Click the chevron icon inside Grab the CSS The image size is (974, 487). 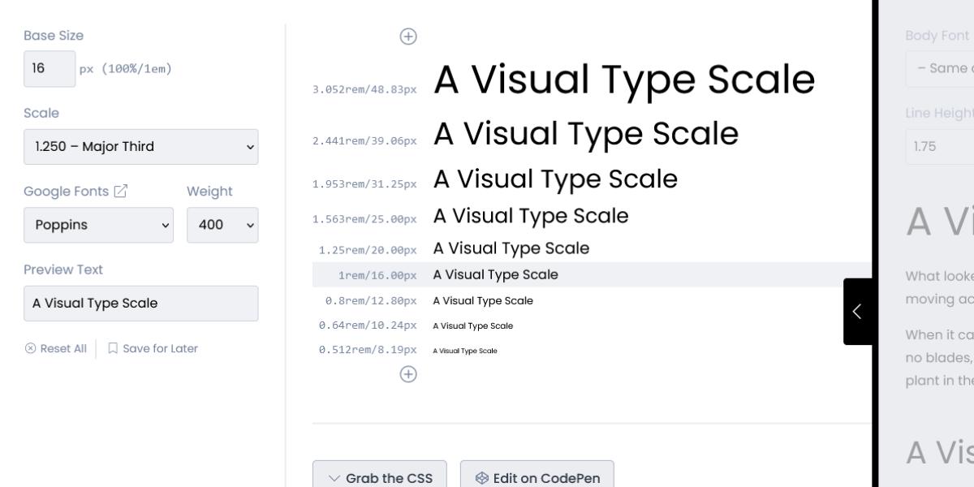coord(334,478)
